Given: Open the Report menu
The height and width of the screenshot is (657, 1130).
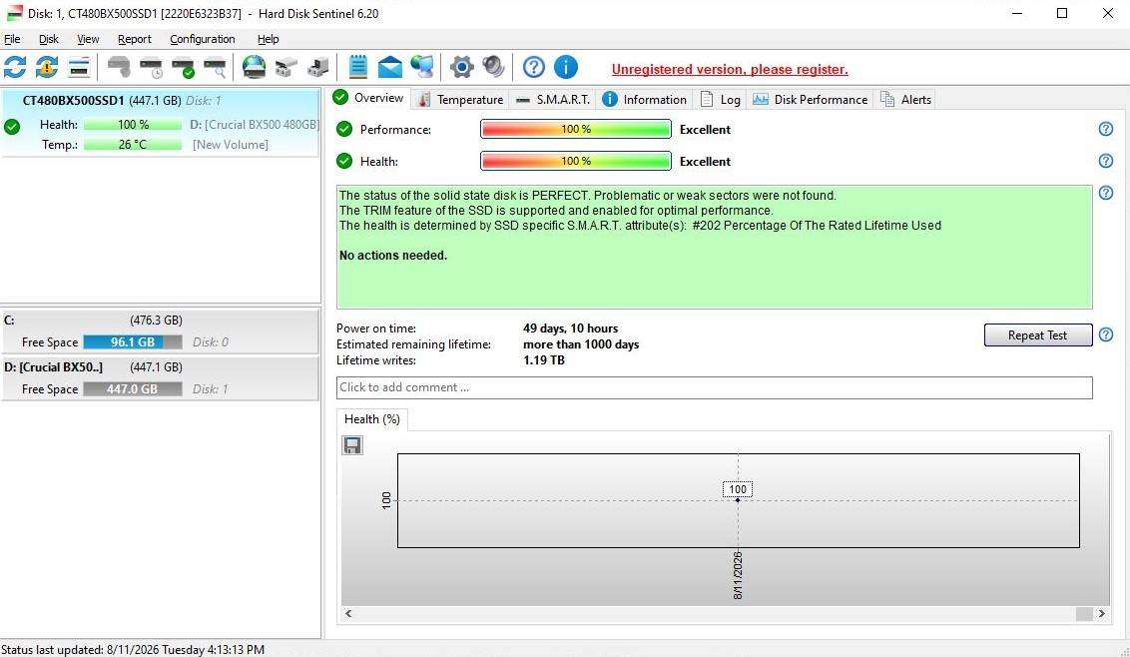Looking at the screenshot, I should (134, 39).
